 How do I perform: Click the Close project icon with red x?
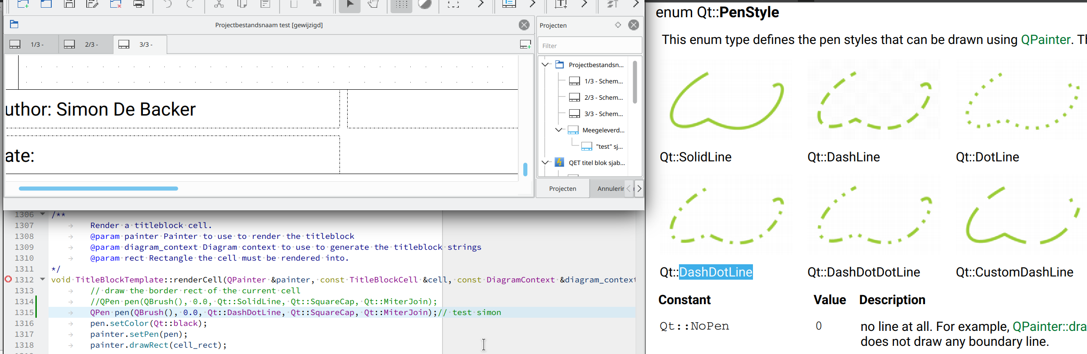[x=116, y=5]
